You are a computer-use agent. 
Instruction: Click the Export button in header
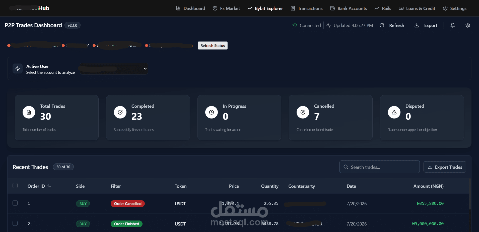pos(426,25)
